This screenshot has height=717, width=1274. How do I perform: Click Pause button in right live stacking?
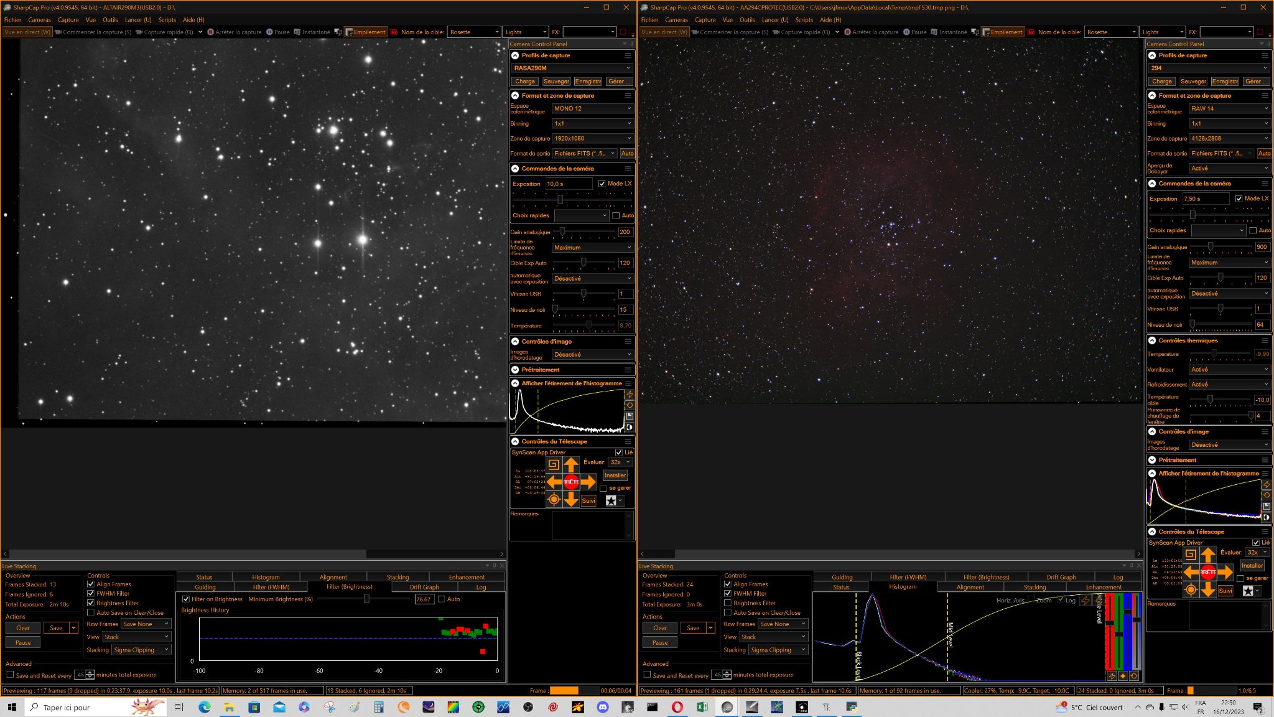pyautogui.click(x=660, y=642)
